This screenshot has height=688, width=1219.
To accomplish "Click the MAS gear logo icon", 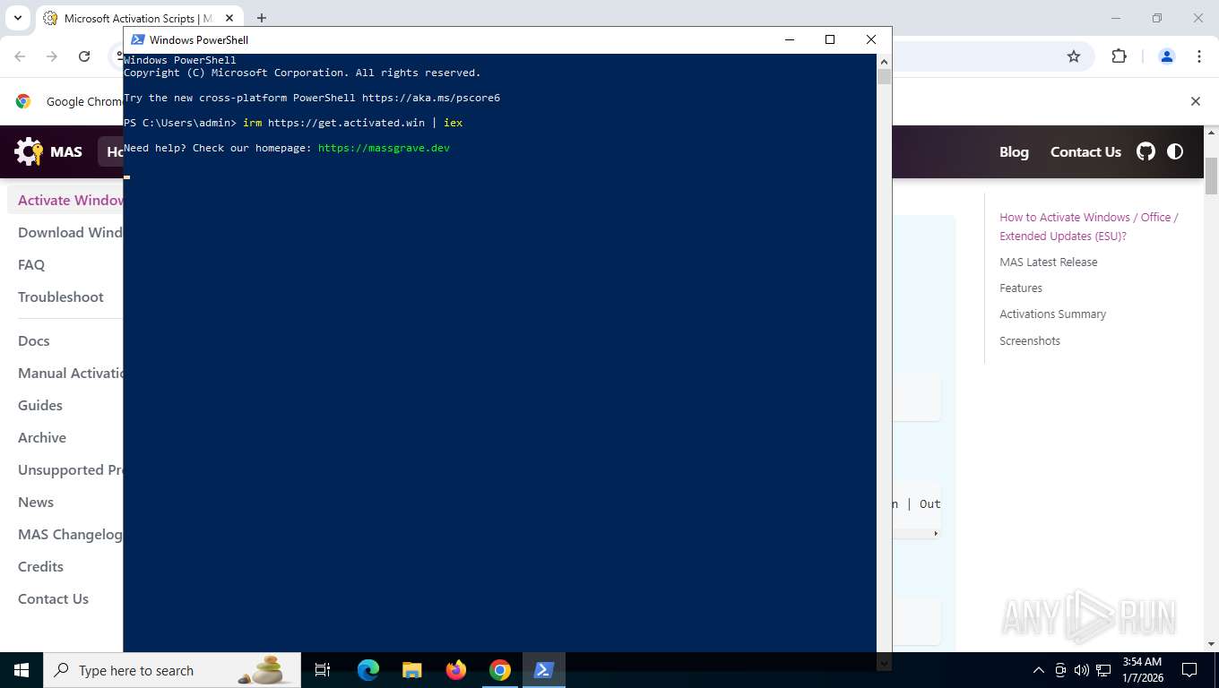I will pos(29,151).
